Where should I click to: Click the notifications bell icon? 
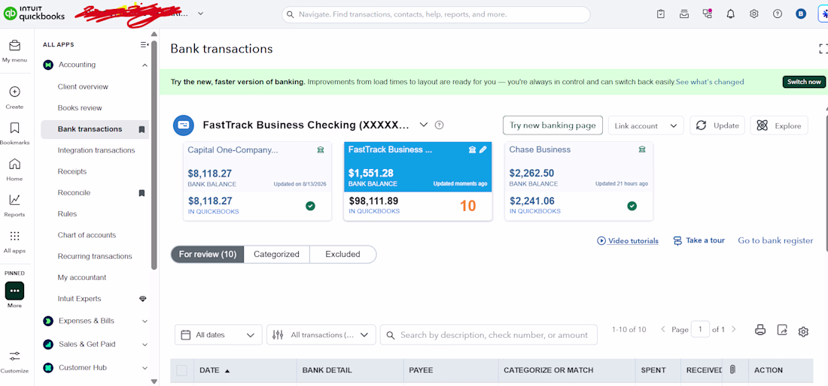731,14
